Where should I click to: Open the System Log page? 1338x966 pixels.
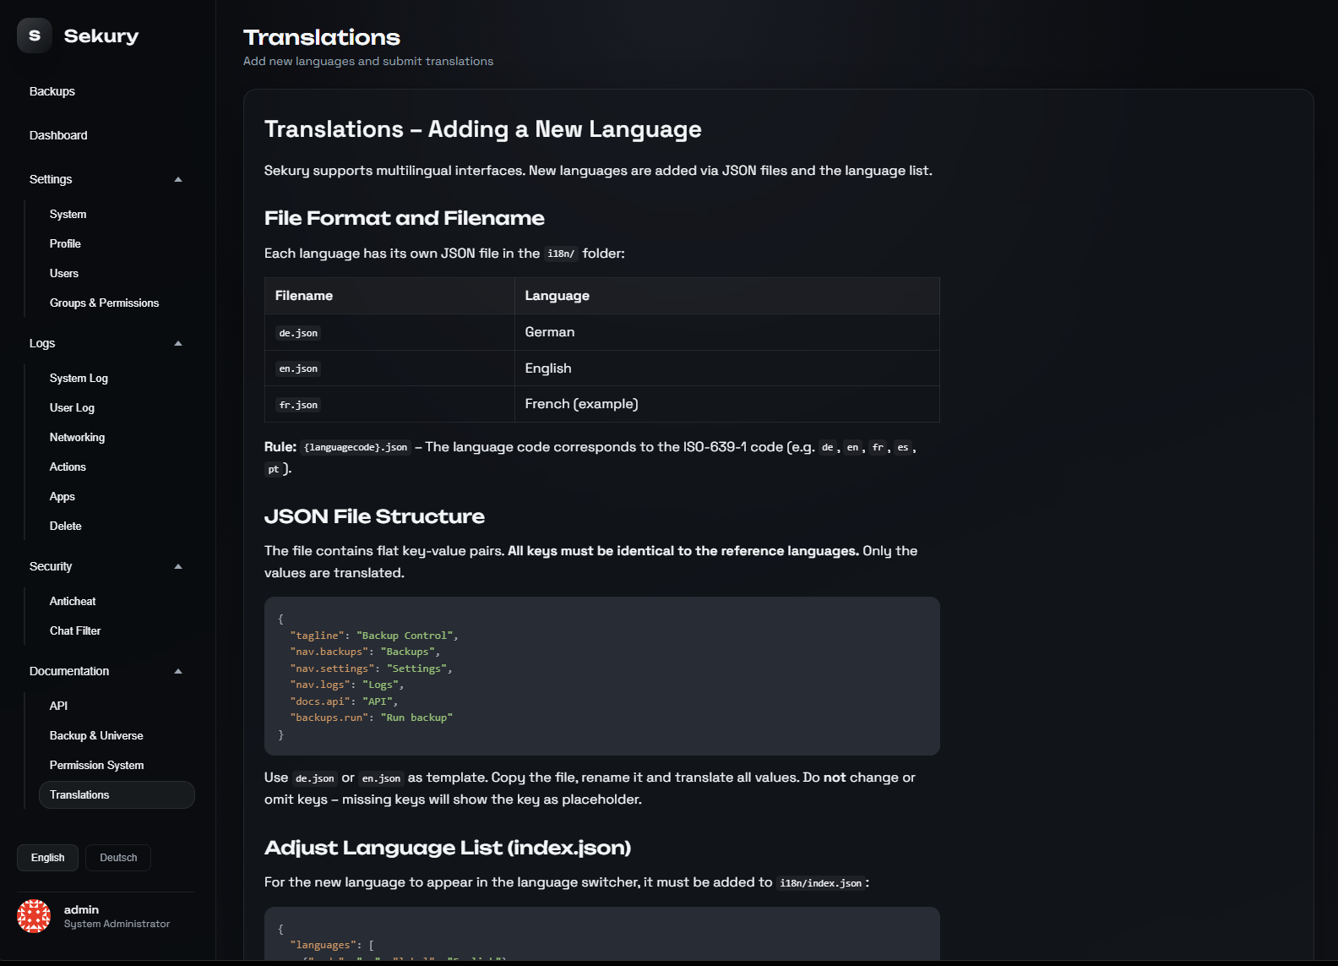(x=79, y=378)
